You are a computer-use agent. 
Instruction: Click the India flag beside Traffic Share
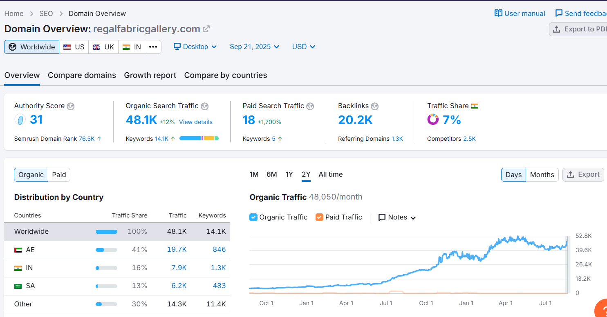click(475, 106)
